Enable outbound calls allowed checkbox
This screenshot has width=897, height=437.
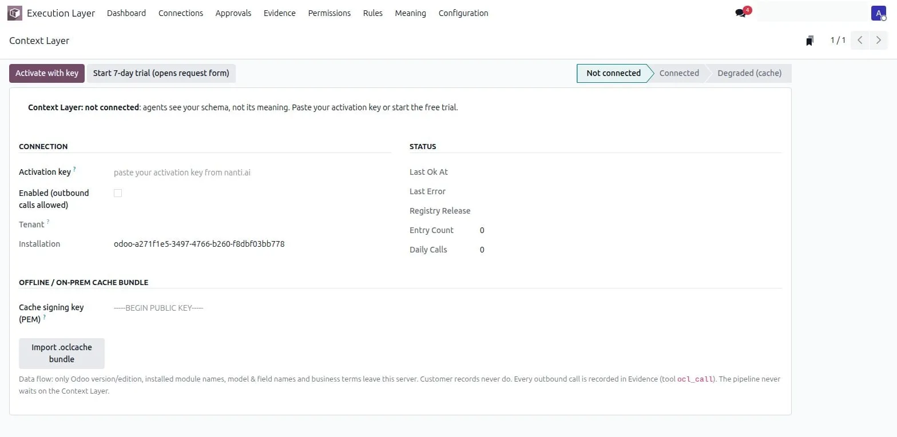pyautogui.click(x=118, y=193)
